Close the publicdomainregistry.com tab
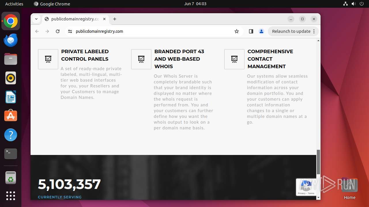Image resolution: width=369 pixels, height=207 pixels. tap(104, 19)
